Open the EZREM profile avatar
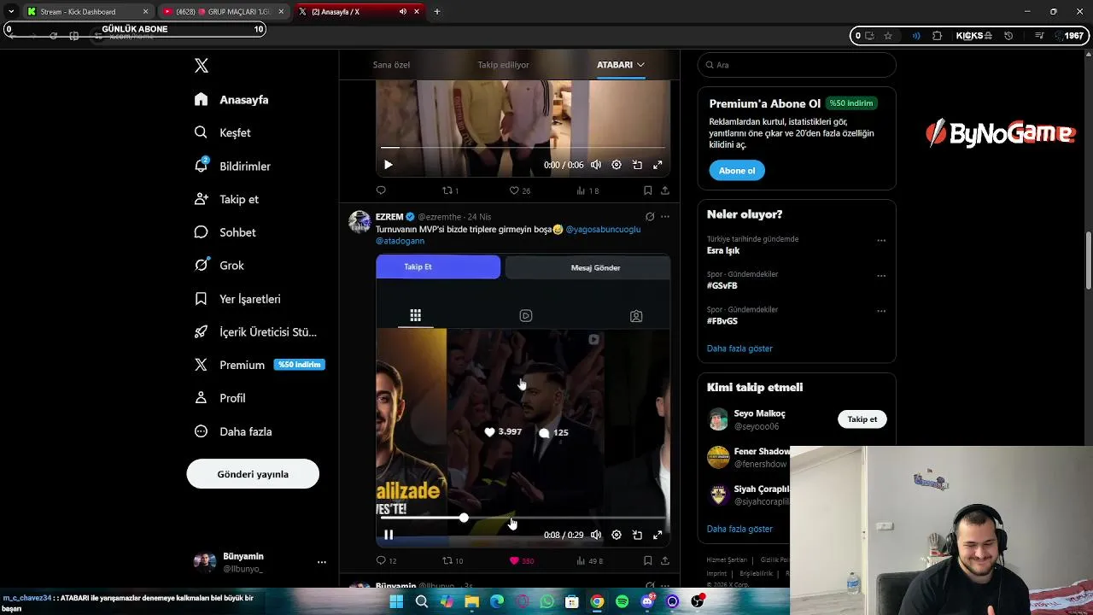This screenshot has width=1093, height=615. [x=359, y=222]
